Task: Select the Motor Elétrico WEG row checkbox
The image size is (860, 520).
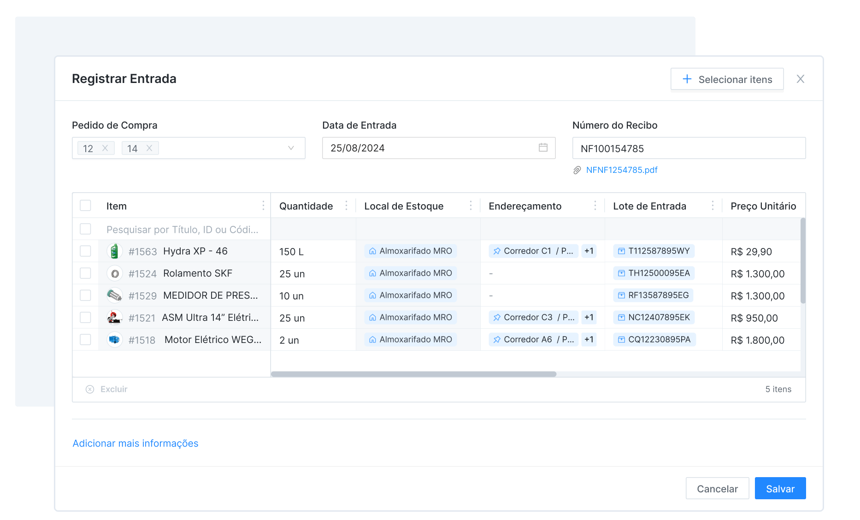Action: [x=85, y=340]
